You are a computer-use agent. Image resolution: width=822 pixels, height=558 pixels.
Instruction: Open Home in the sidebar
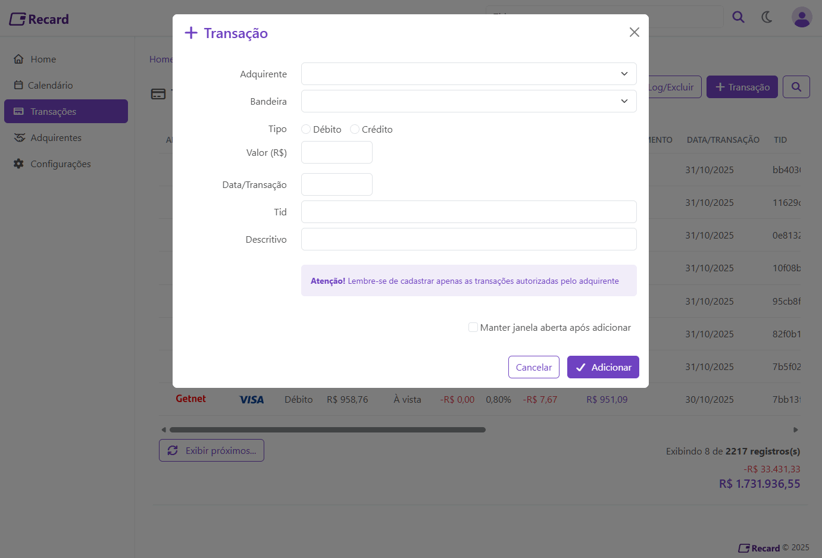[43, 59]
